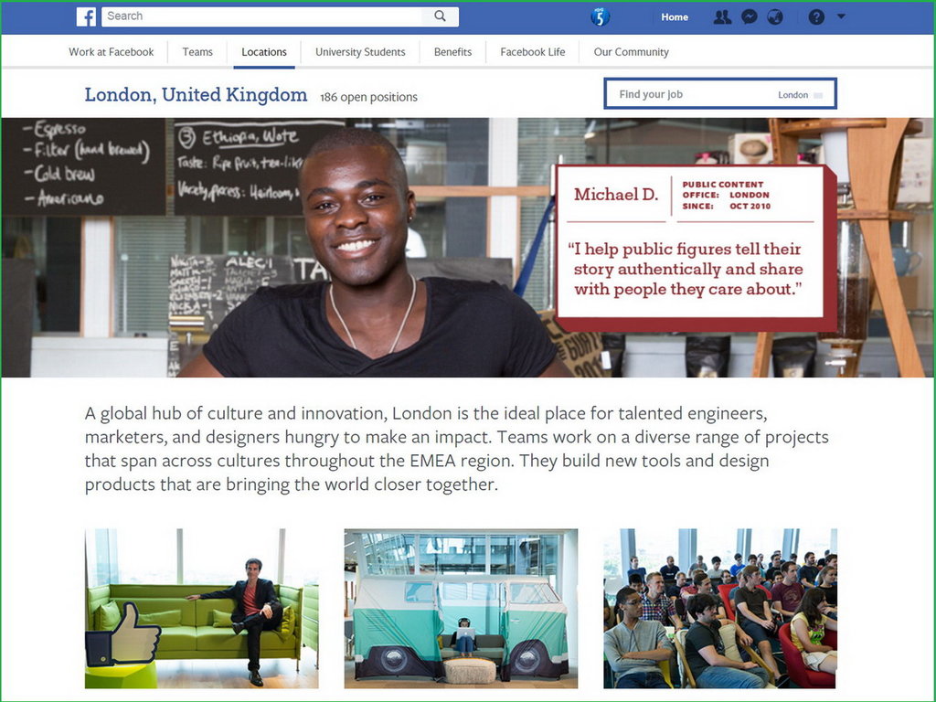This screenshot has width=936, height=702.
Task: Open the camper van office photo
Action: pos(461,608)
